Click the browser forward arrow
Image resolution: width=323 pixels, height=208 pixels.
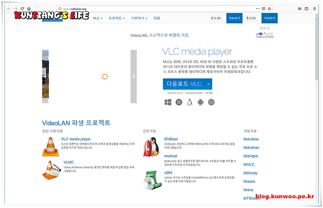coord(16,9)
